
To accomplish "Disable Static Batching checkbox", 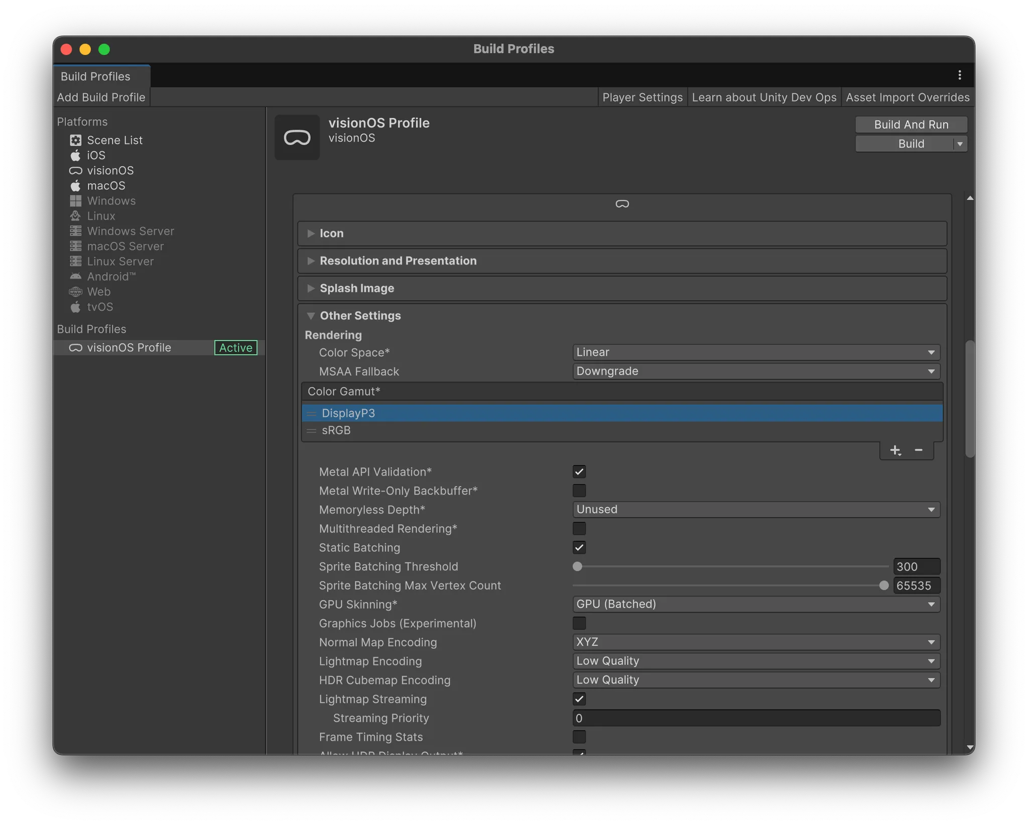I will 579,547.
